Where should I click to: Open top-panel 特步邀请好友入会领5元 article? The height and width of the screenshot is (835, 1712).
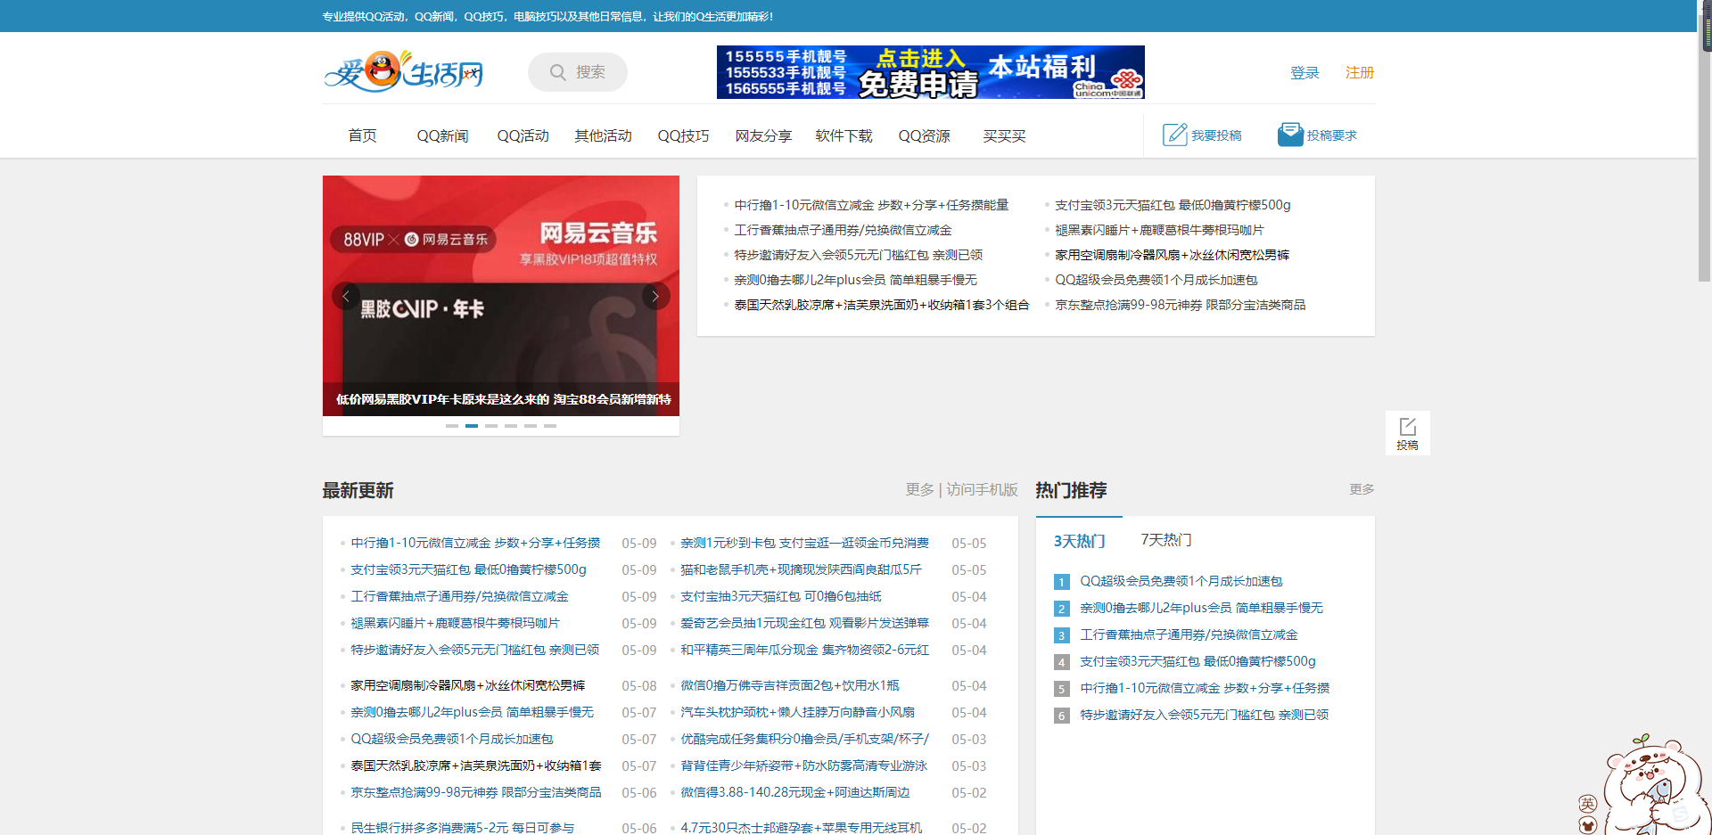(x=858, y=255)
